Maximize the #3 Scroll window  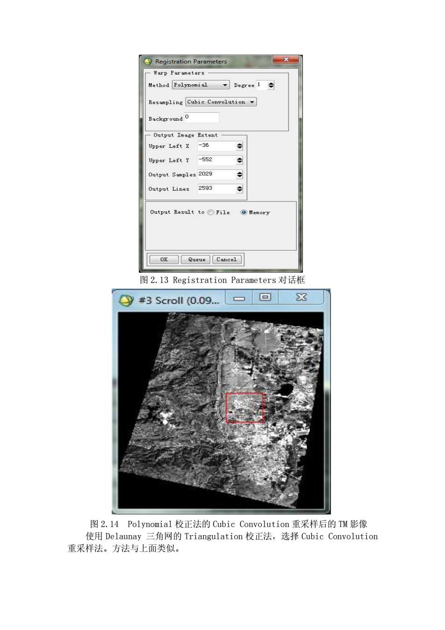click(x=265, y=297)
